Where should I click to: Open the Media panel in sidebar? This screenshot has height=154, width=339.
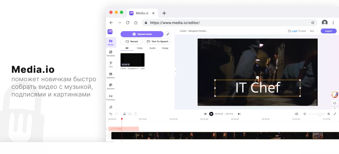tap(111, 42)
